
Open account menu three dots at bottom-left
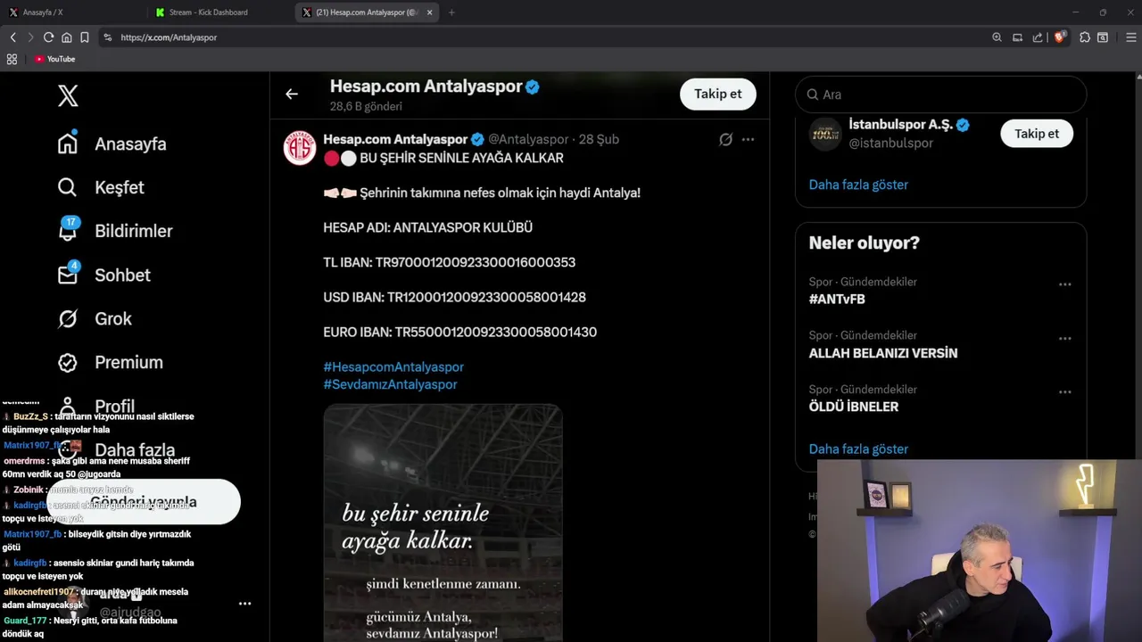pyautogui.click(x=244, y=604)
